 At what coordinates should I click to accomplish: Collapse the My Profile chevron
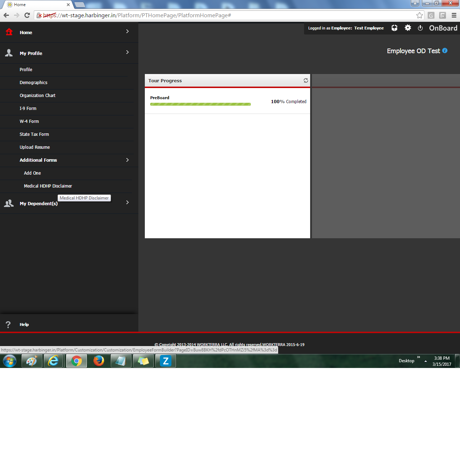[127, 52]
